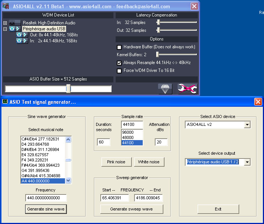Select In: 2x 44.1-48kHz, 16Bits entry
Screen dimensions: 264x224
tap(54, 41)
